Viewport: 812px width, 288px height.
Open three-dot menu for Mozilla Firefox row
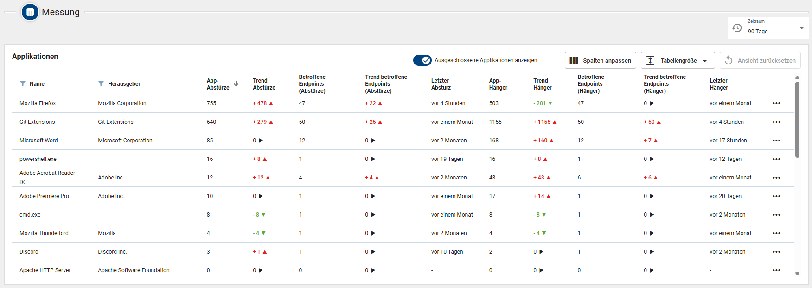pyautogui.click(x=776, y=103)
